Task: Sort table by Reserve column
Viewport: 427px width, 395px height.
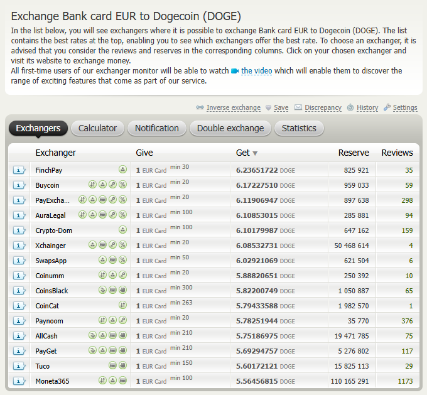Action: 353,153
